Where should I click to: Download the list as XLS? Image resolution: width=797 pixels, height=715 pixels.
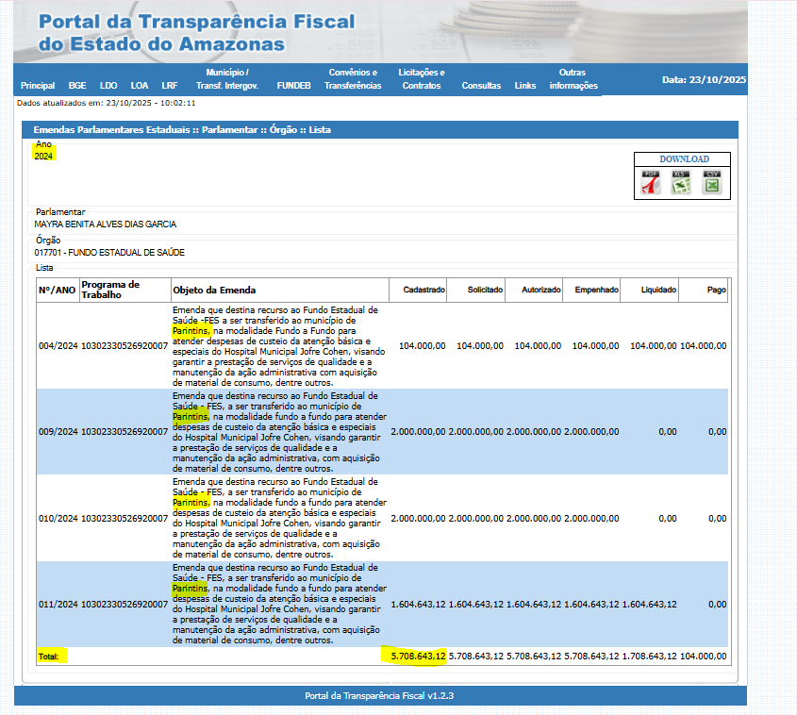coord(681,182)
